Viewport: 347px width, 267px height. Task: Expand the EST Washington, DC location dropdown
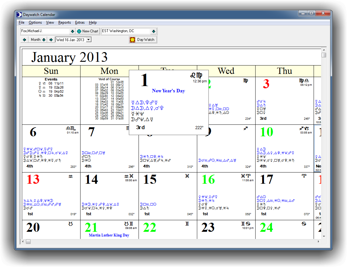tap(153, 31)
